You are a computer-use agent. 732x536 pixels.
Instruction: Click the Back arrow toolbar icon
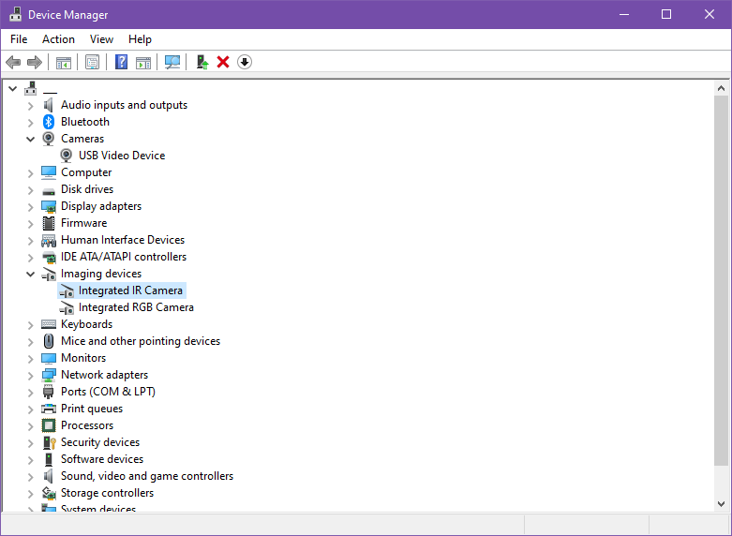click(13, 62)
